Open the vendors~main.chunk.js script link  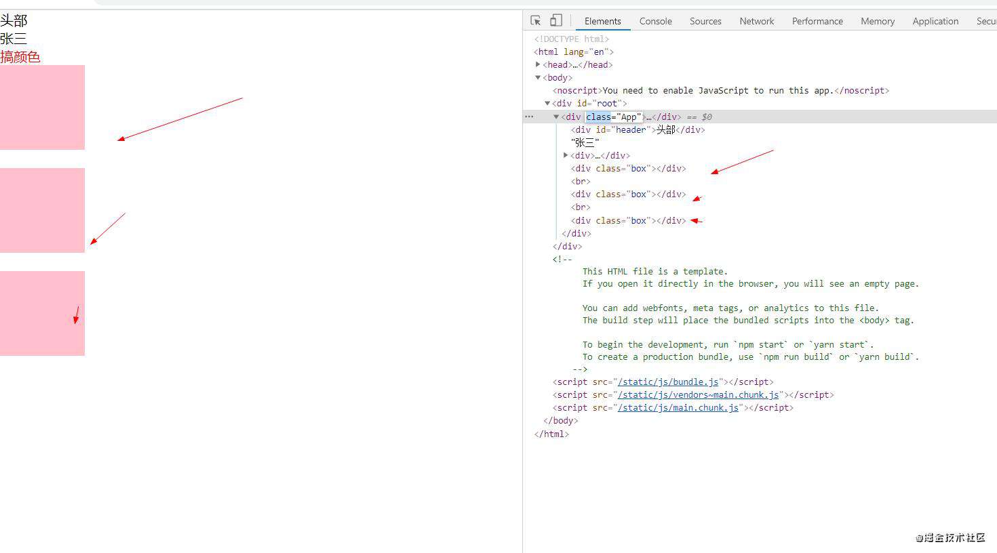click(698, 394)
